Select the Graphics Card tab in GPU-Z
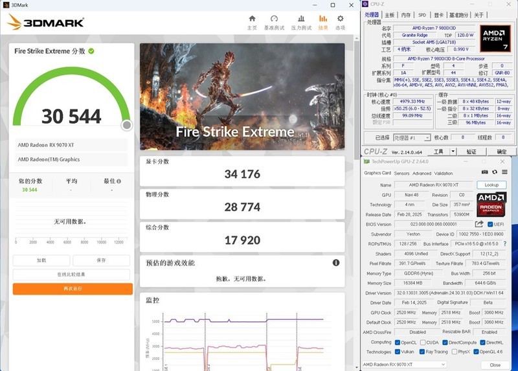The image size is (518, 371). [377, 173]
